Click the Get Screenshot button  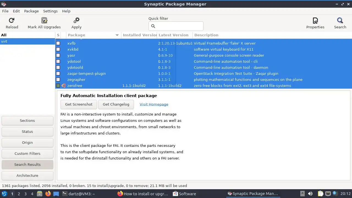[79, 104]
